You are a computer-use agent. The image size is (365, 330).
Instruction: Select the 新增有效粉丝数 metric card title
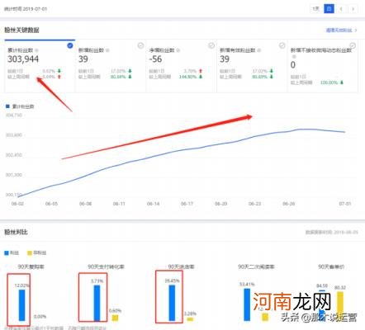pos(237,50)
